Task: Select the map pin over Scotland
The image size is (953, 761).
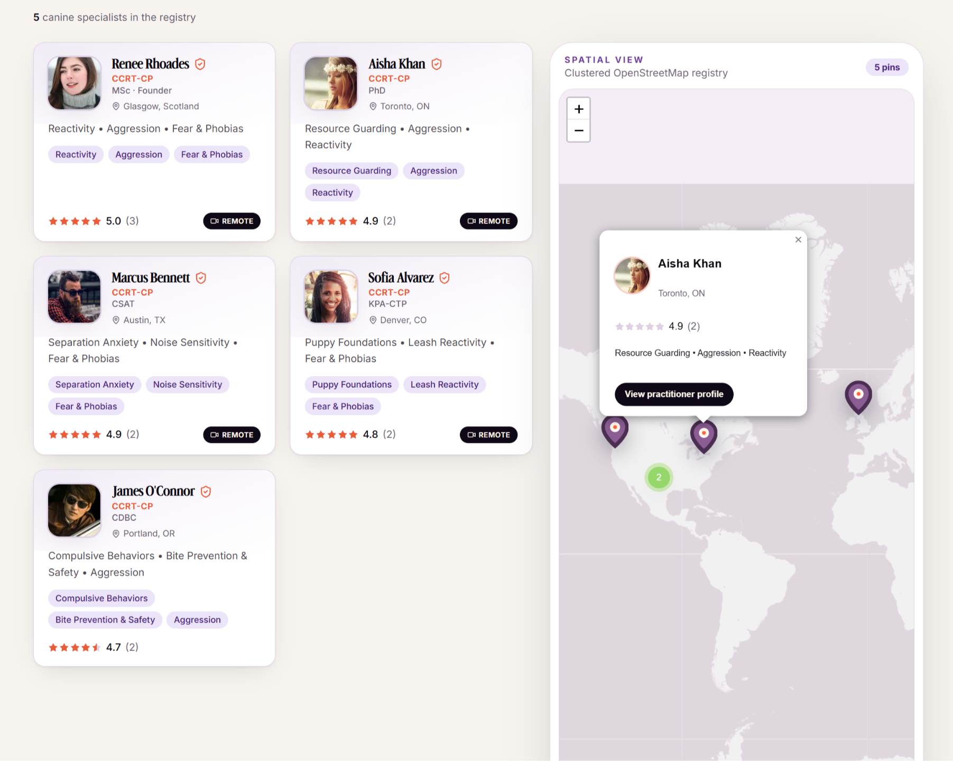Action: pyautogui.click(x=858, y=396)
